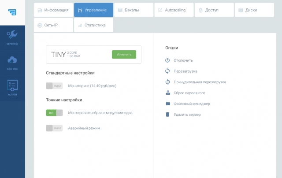This screenshot has width=282, height=178.
Task: Click the user icon for root password reset
Action: pos(168,93)
